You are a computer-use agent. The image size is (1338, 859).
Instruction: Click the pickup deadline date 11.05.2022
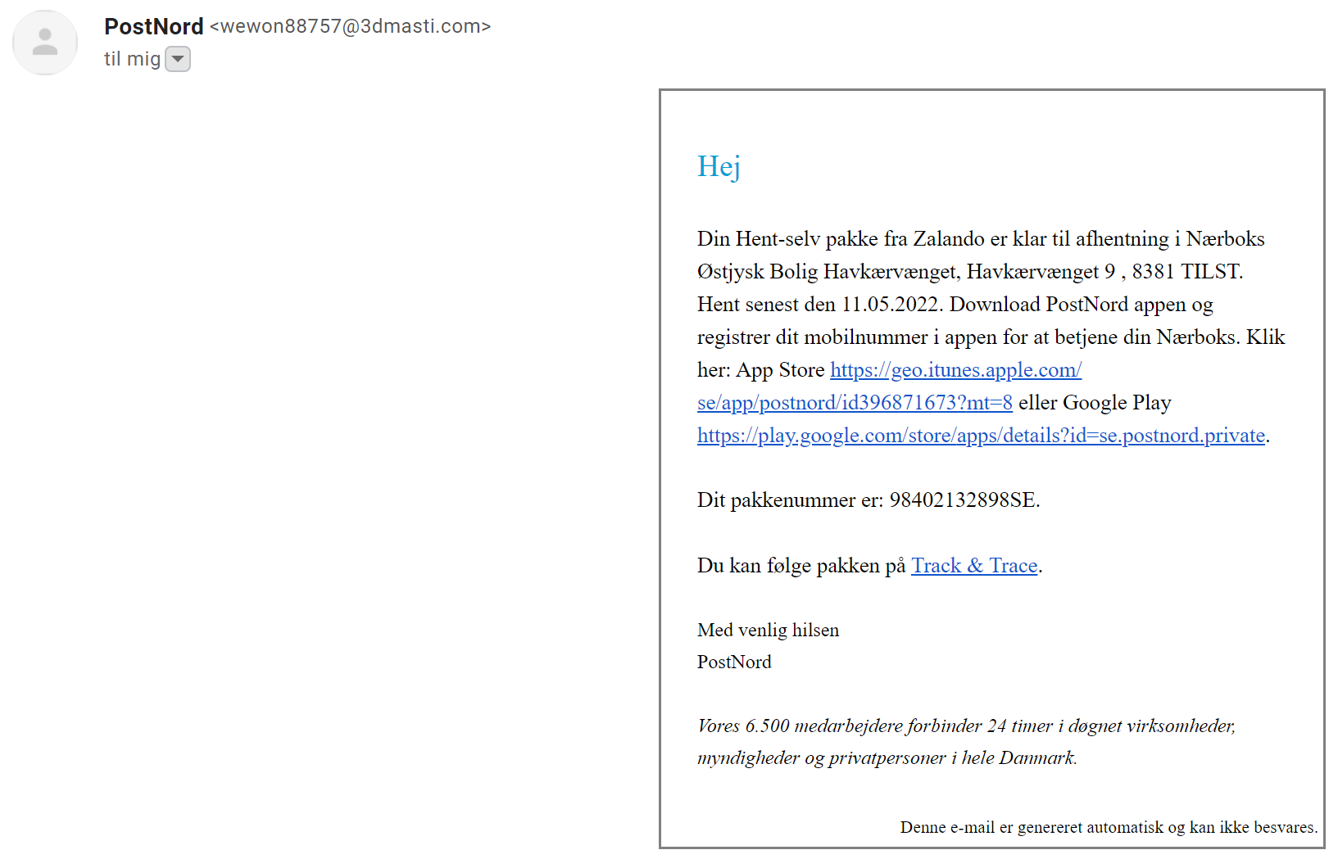(891, 305)
